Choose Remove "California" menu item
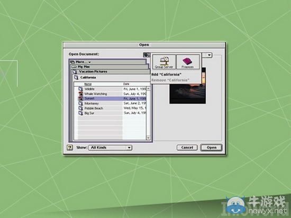 pyautogui.click(x=170, y=80)
